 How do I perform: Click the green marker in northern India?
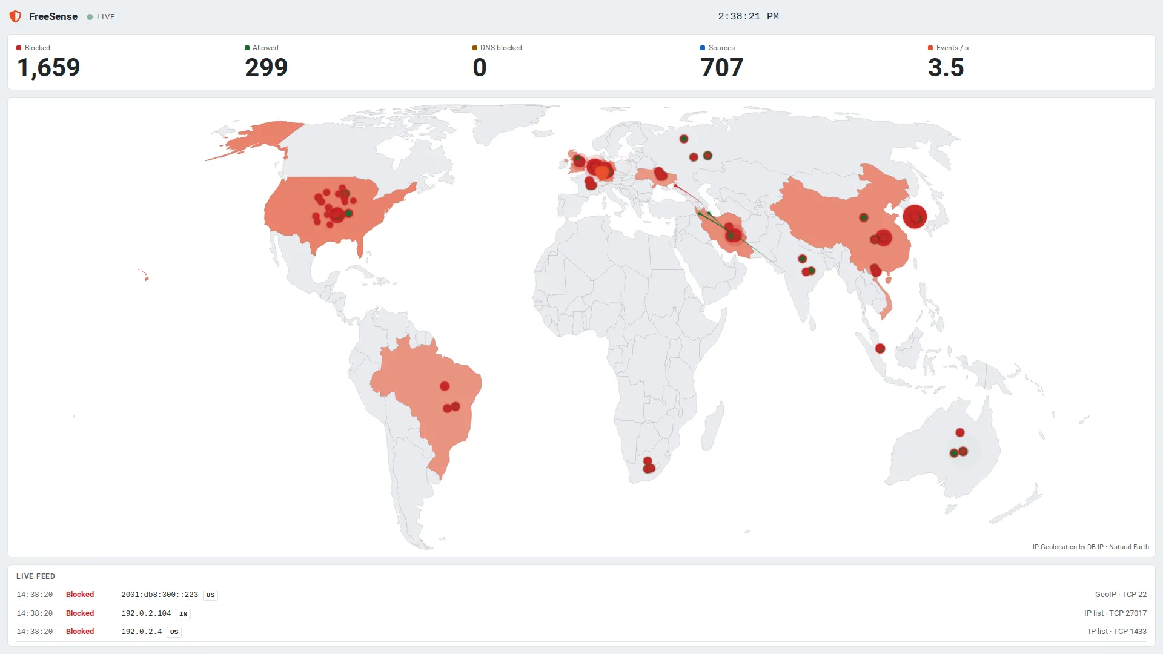[803, 259]
